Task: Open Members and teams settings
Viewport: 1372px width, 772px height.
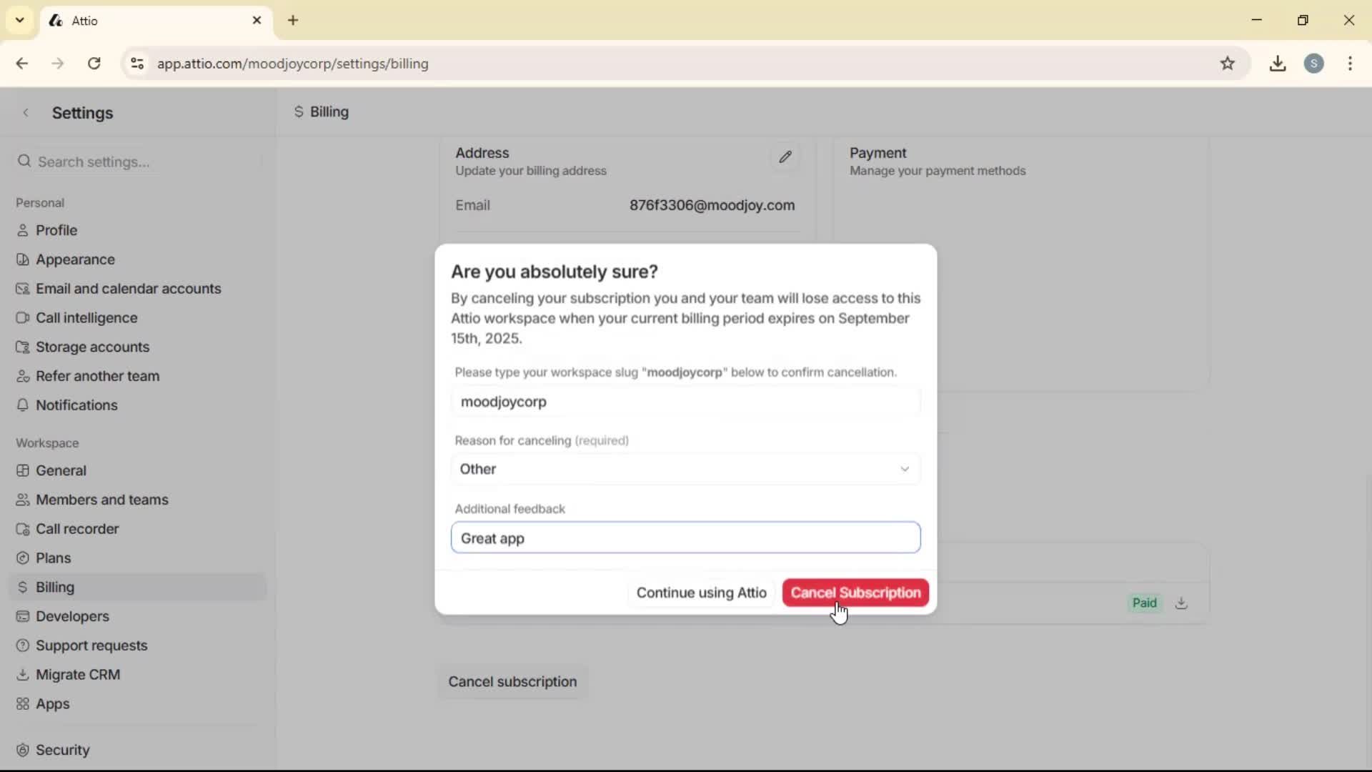Action: pyautogui.click(x=102, y=500)
